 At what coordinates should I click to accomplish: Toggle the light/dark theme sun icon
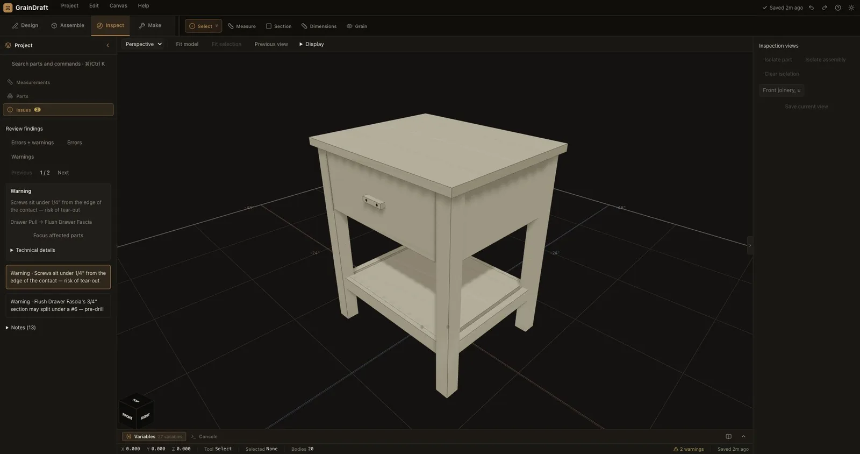click(851, 8)
